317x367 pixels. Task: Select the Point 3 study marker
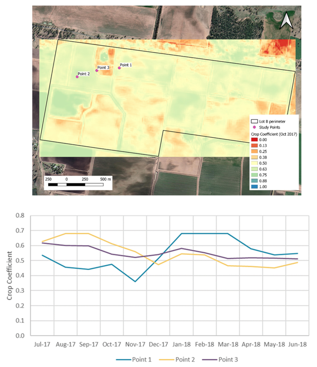pos(97,70)
